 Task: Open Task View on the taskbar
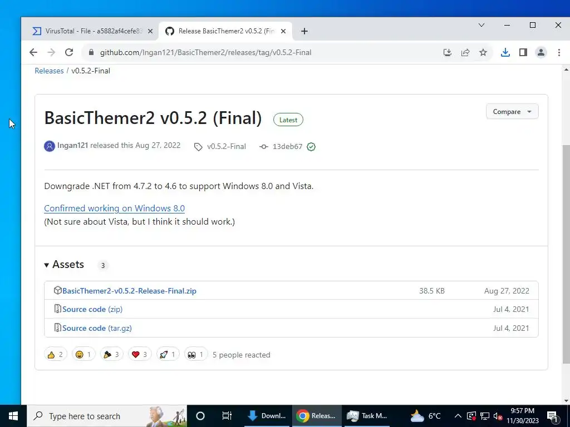(227, 416)
